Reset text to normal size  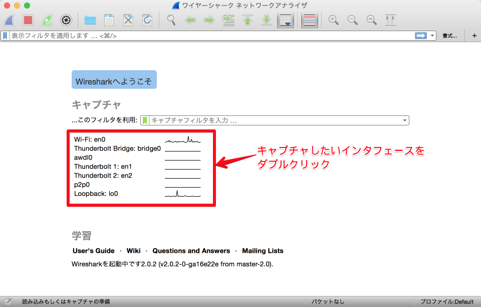pyautogui.click(x=371, y=20)
